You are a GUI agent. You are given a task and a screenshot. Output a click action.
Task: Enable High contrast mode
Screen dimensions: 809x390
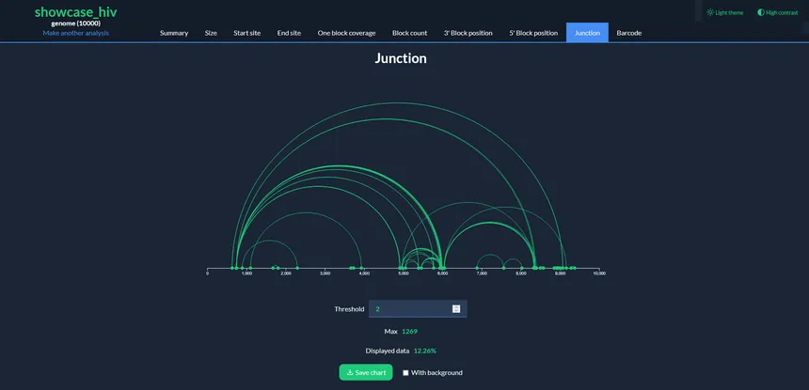click(778, 12)
